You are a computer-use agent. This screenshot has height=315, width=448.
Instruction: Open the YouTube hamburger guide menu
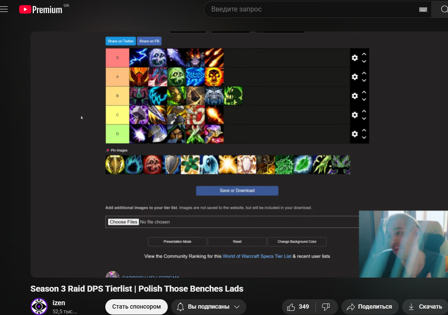coord(4,9)
